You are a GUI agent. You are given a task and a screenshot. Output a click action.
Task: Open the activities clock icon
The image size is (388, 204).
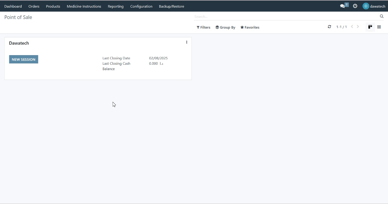[x=355, y=6]
